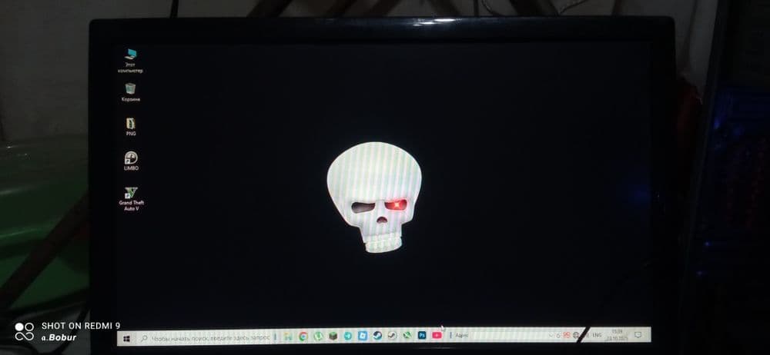
Task: Open File Explorer from the taskbar
Action: [x=288, y=337]
